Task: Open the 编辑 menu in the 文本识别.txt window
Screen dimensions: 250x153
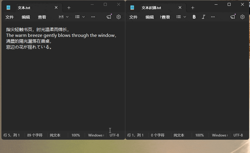Action: tap(150, 17)
